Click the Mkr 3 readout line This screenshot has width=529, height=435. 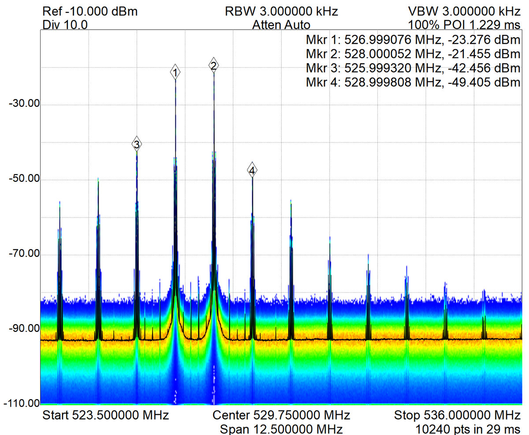pos(413,68)
